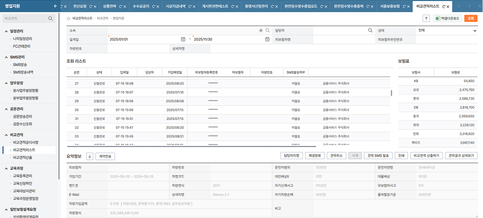This screenshot has height=218, width=483.
Task: Collapse the 일정관리 section in sidebar
Action: click(x=6, y=31)
